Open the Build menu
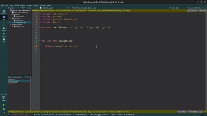Image resolution: width=207 pixels, height=116 pixels. (x=17, y=5)
